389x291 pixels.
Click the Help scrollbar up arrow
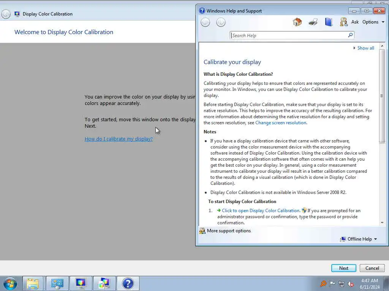click(382, 46)
